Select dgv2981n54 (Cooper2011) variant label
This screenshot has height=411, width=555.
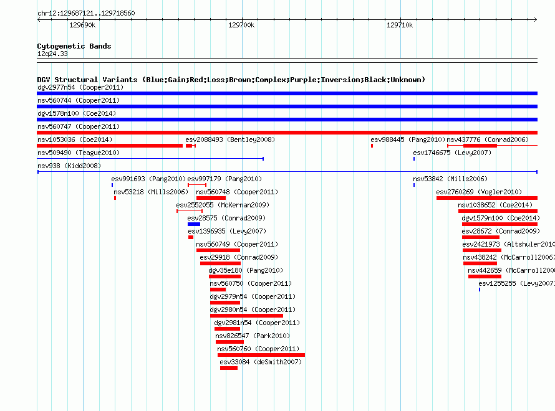point(257,323)
